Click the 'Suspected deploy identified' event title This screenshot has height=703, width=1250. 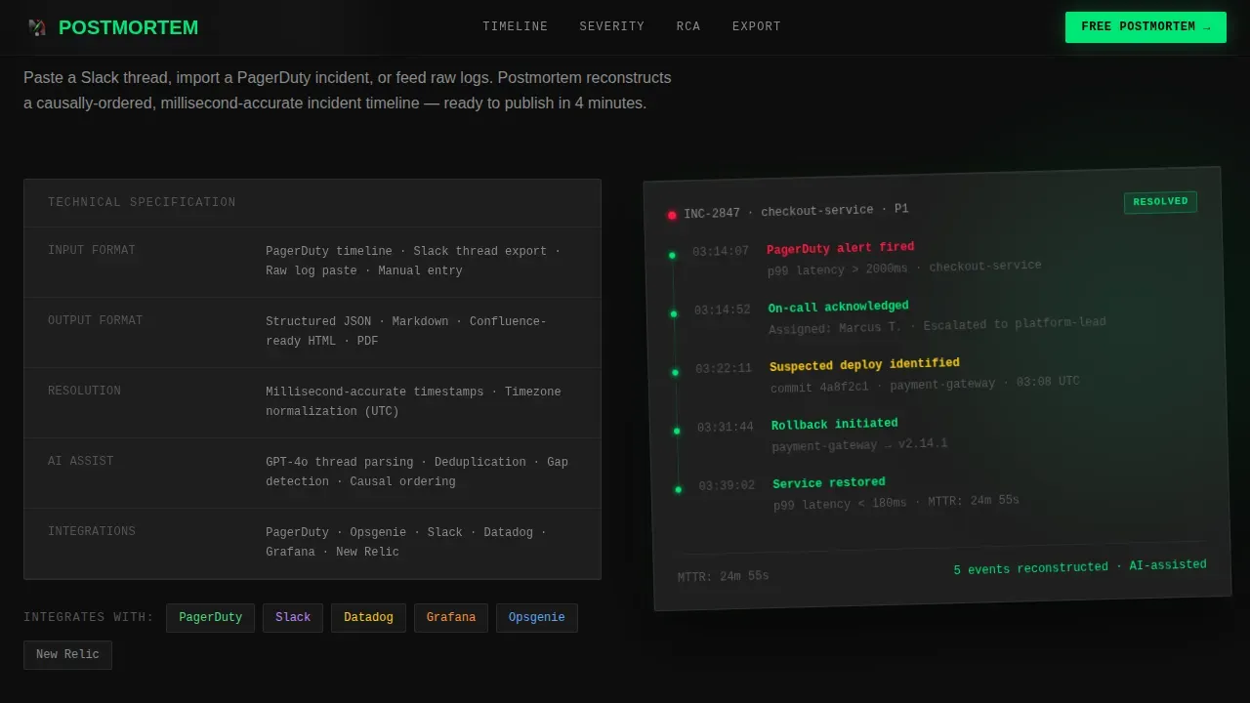tap(865, 365)
